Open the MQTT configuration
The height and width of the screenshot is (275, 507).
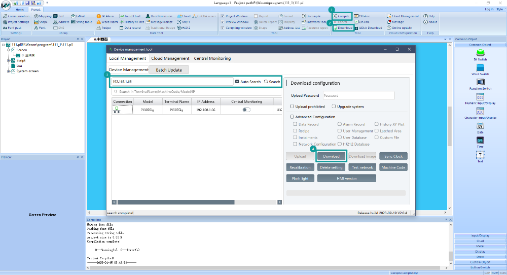click(184, 22)
